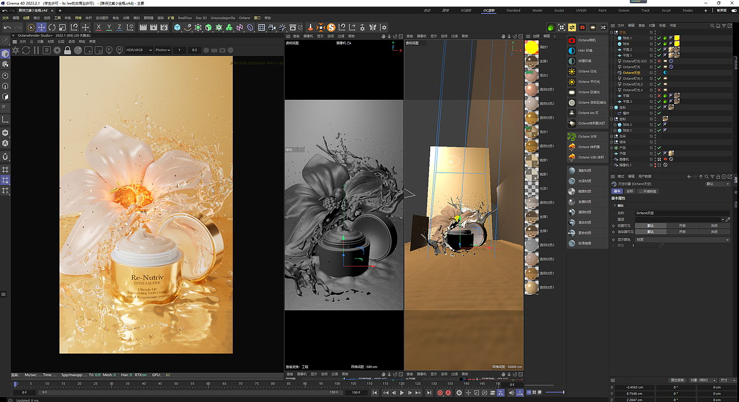Screen dimensions: 739x402
Task: Expand the 产品 group
Action: (611, 148)
